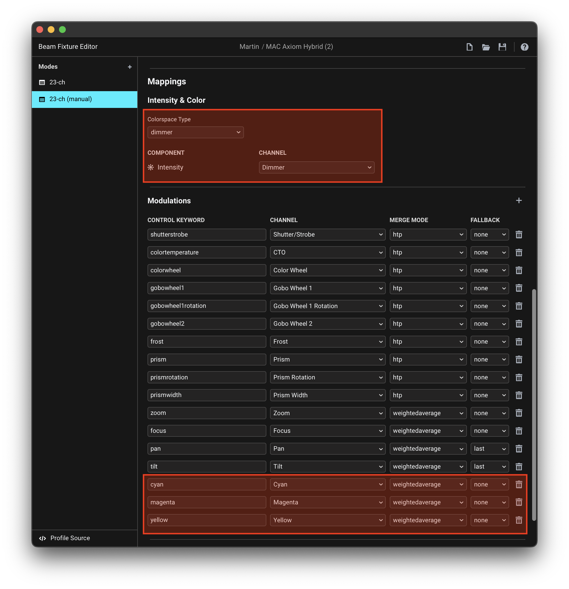
Task: Click the new file icon in header
Action: coord(469,47)
